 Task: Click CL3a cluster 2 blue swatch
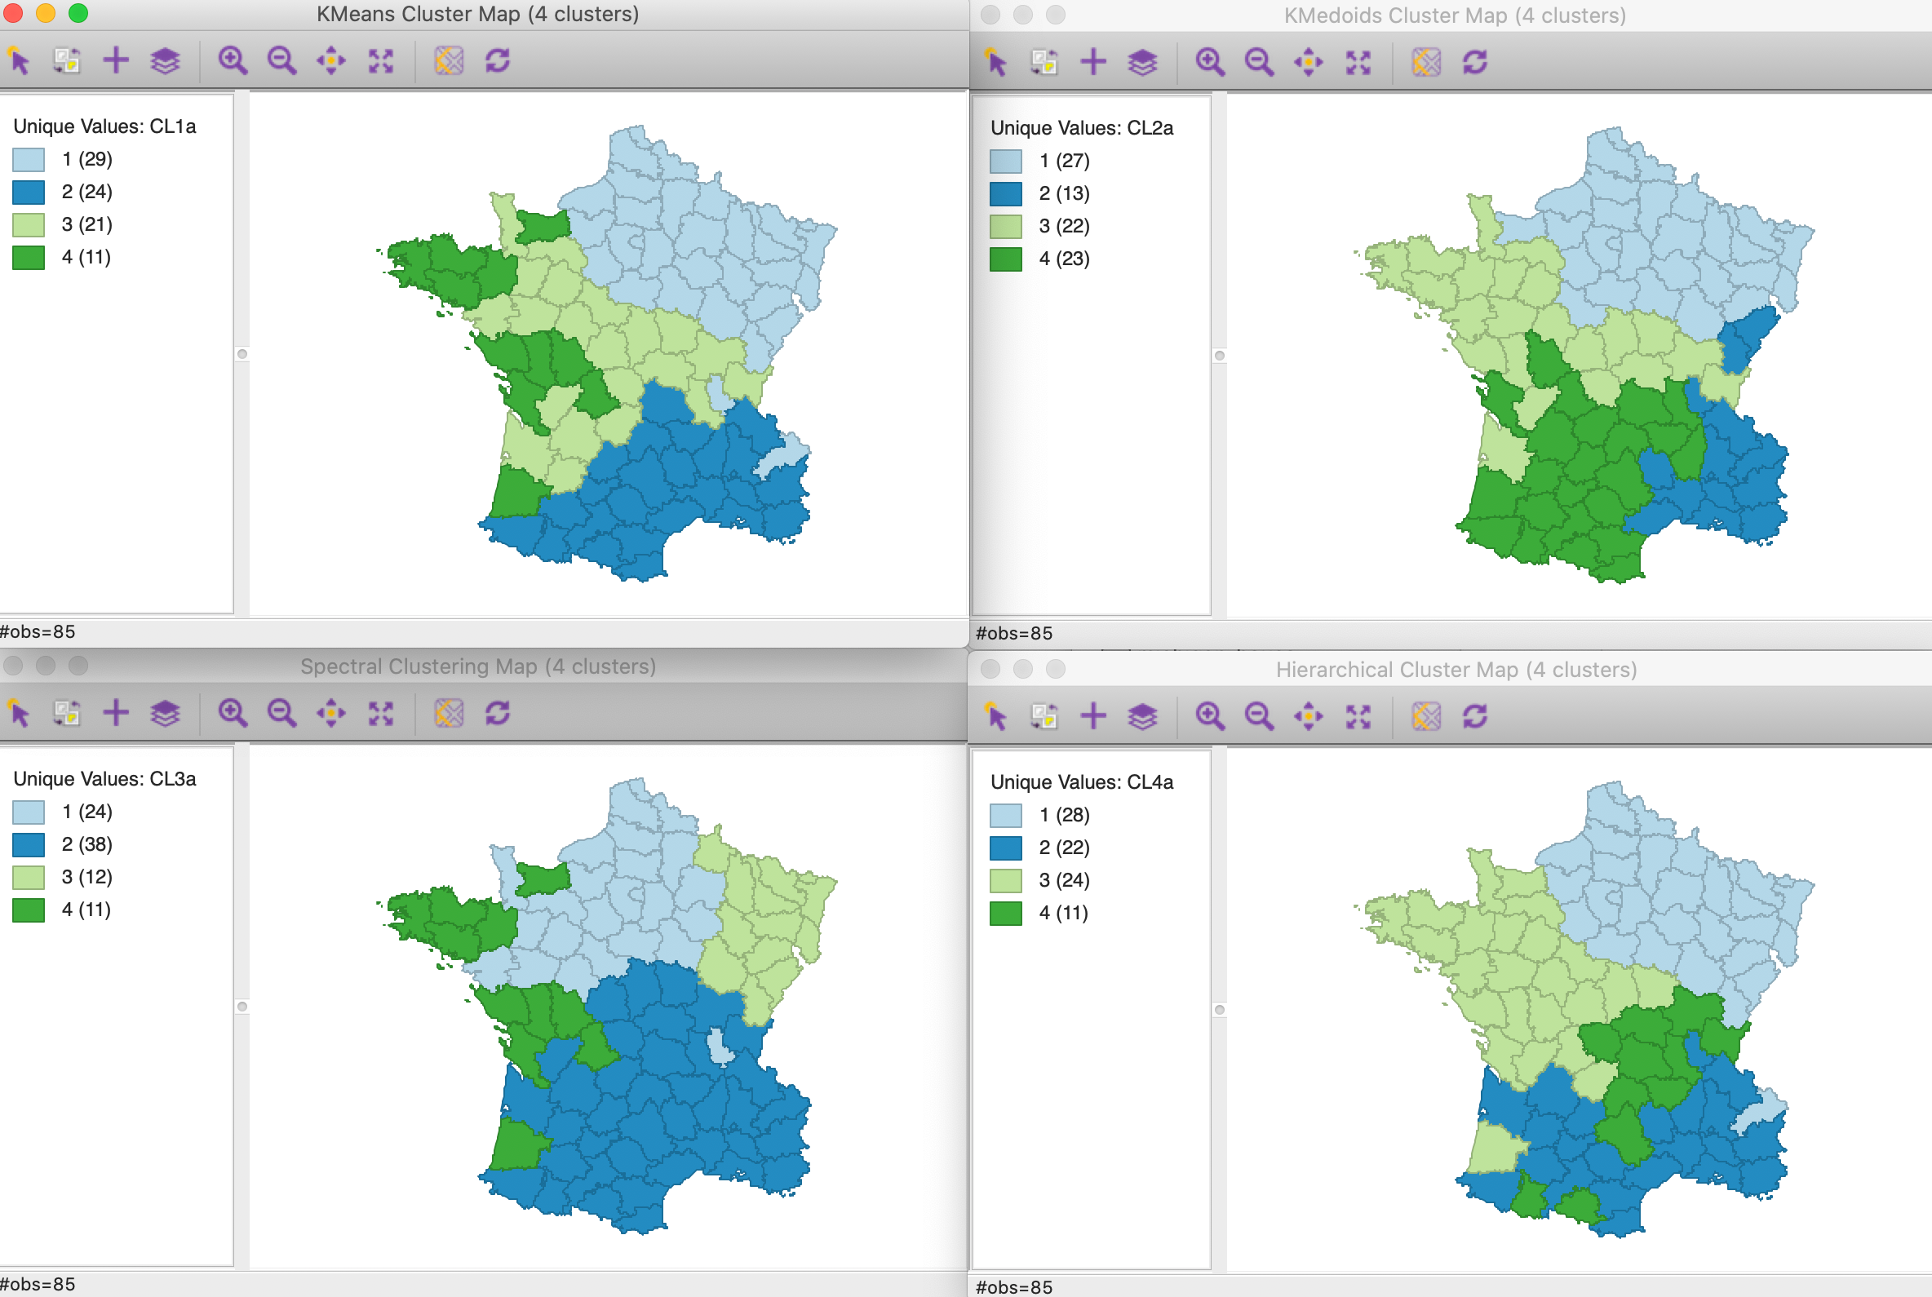pos(28,845)
